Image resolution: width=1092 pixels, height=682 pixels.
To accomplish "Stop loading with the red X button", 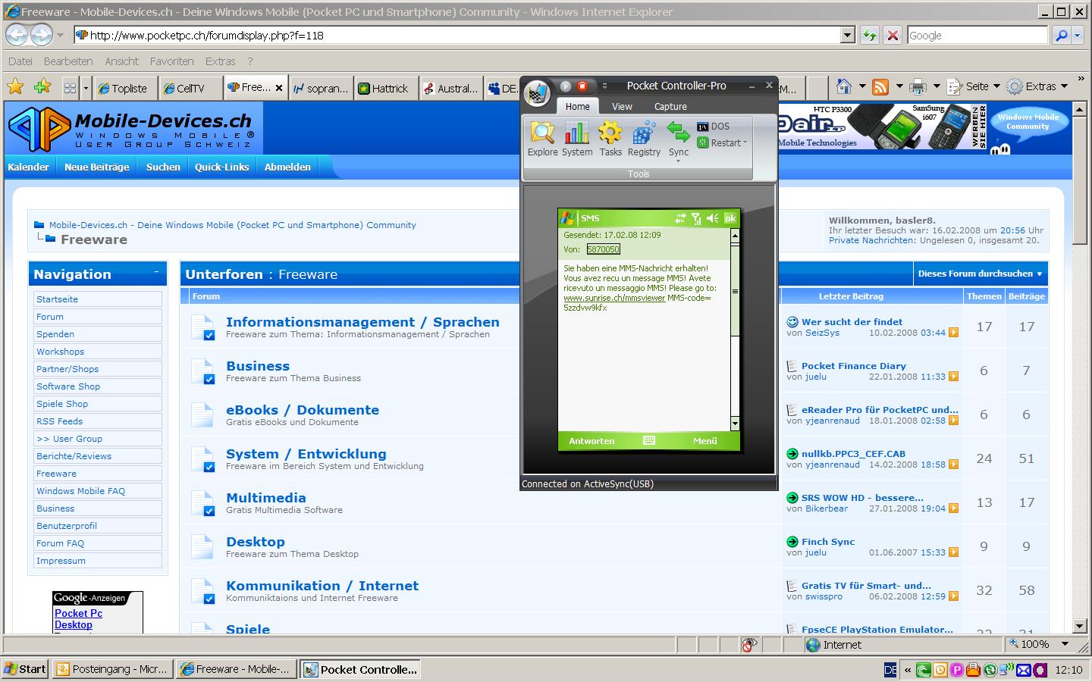I will (x=893, y=35).
